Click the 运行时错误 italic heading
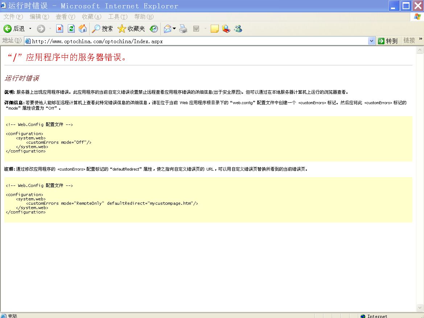Image resolution: width=424 pixels, height=318 pixels. (x=22, y=78)
